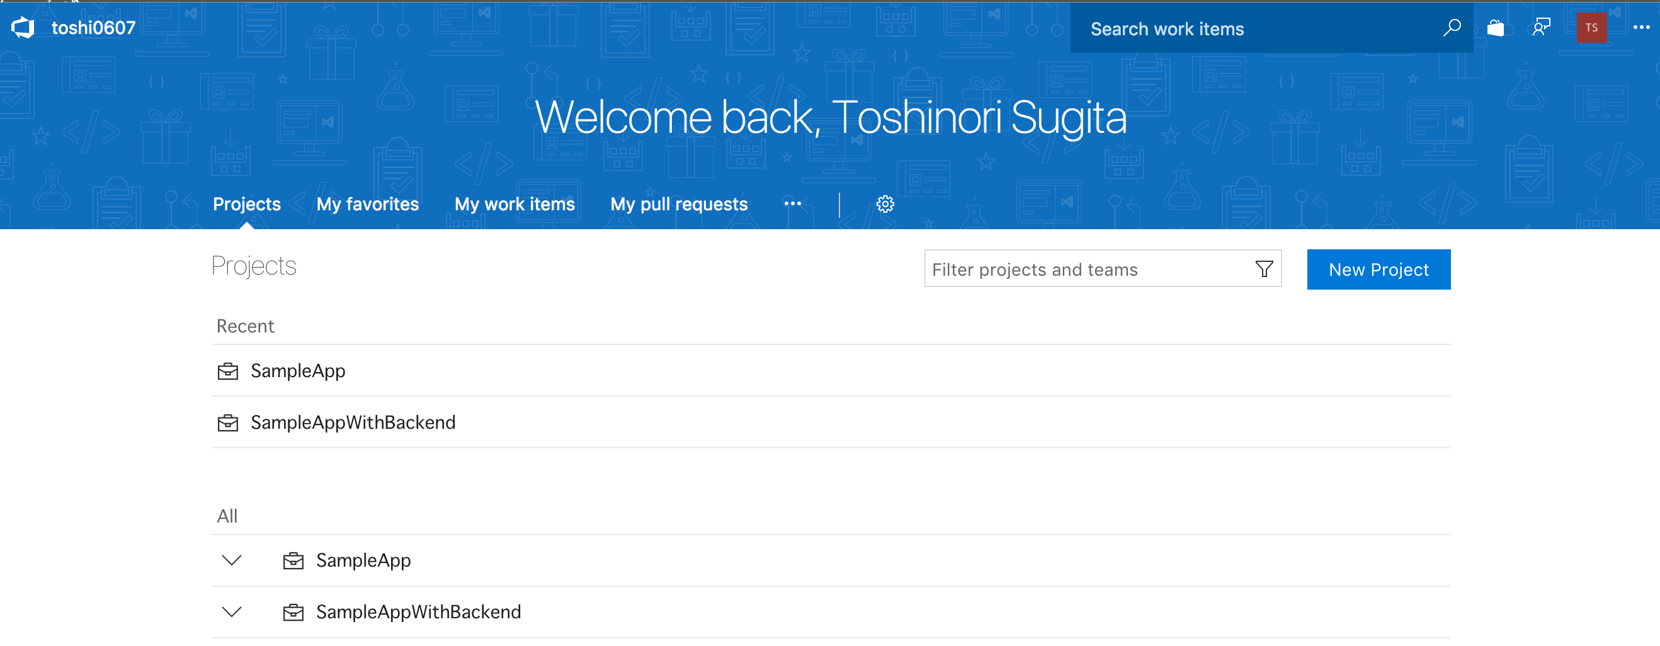This screenshot has width=1660, height=646.
Task: Open the TS user profile avatar
Action: [1592, 28]
